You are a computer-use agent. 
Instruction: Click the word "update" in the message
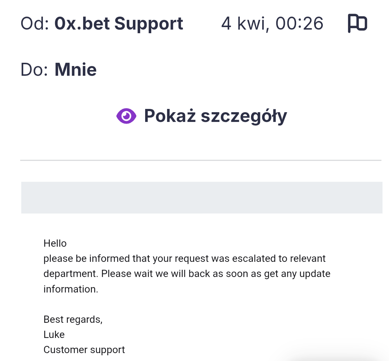(x=314, y=274)
